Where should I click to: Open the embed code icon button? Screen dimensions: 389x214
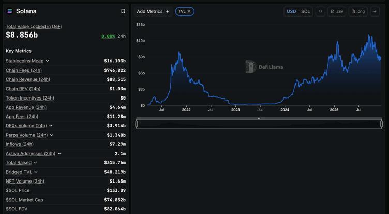point(320,11)
